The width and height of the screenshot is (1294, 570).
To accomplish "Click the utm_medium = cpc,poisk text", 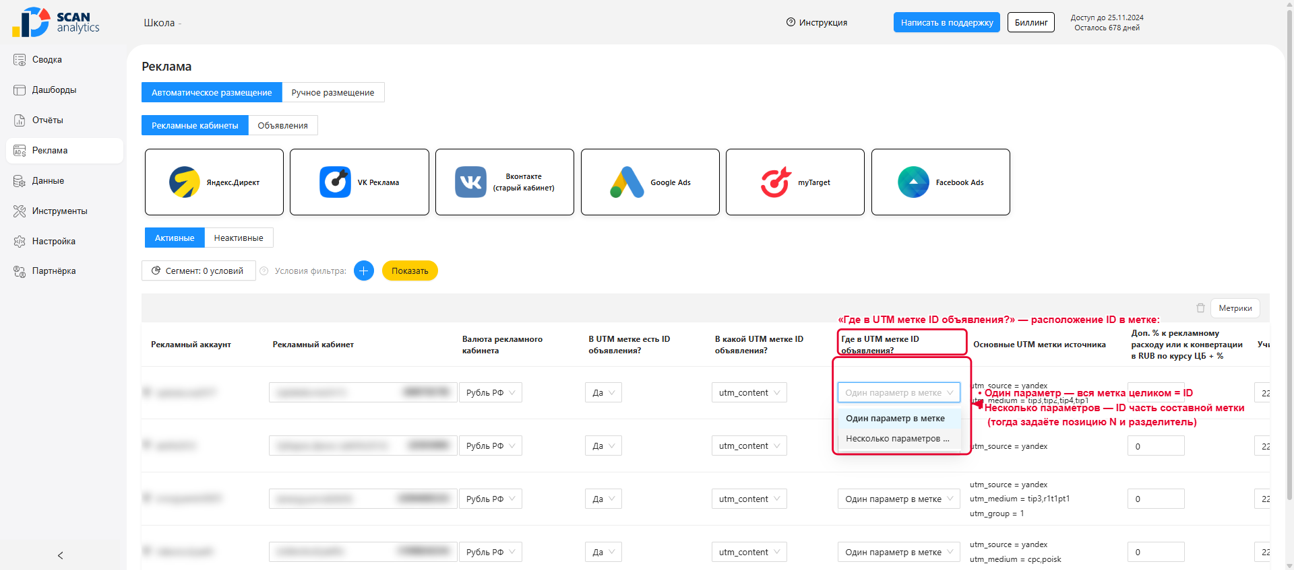I will pos(1016,559).
